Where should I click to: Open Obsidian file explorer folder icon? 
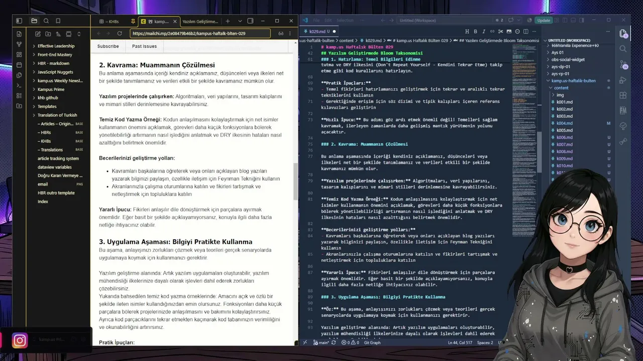coord(34,21)
